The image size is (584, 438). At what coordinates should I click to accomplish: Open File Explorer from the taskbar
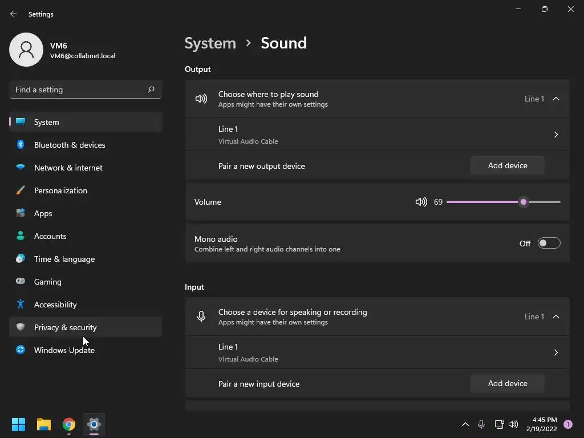pyautogui.click(x=44, y=424)
